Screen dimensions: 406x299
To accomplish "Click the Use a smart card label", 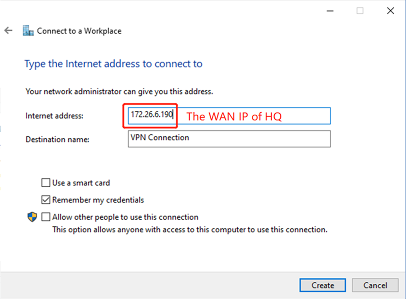I will tap(81, 182).
